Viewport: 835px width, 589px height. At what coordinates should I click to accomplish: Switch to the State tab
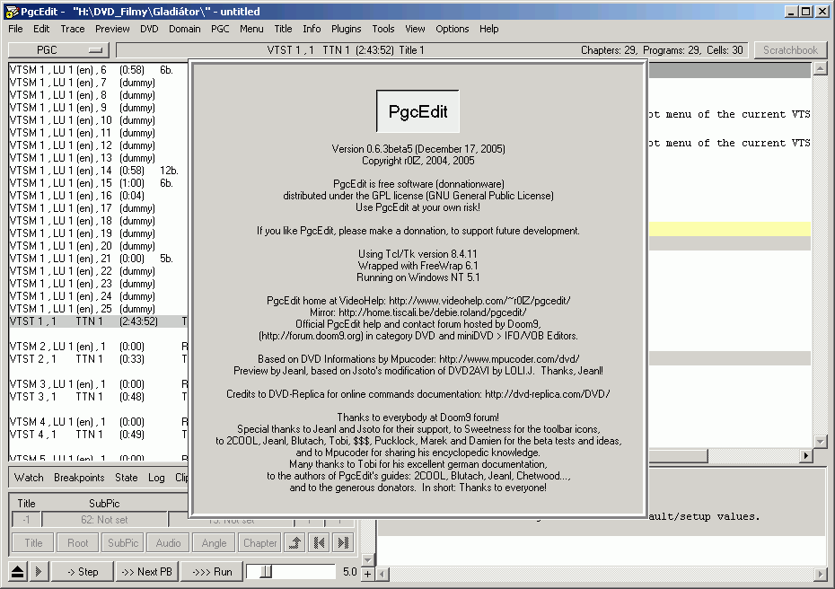(x=127, y=477)
